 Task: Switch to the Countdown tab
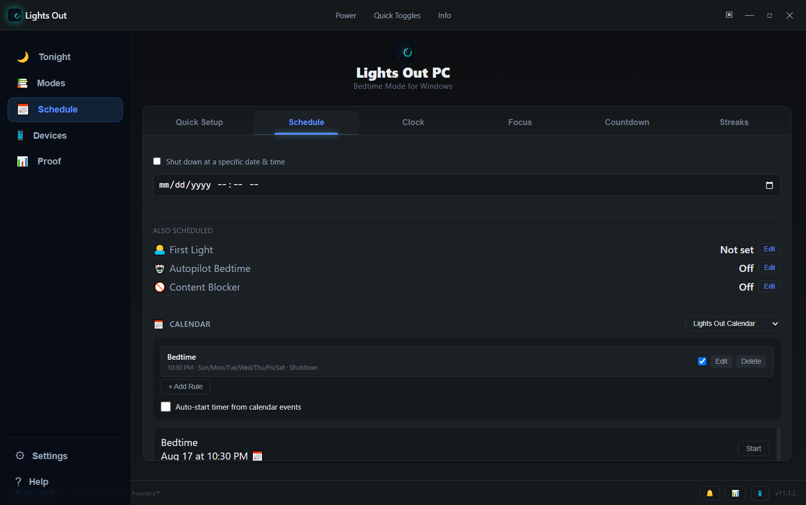(627, 122)
